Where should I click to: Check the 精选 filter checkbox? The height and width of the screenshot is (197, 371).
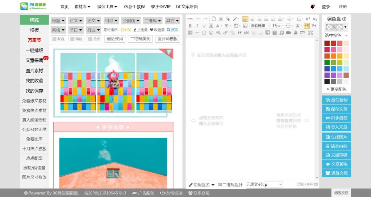coord(76,39)
